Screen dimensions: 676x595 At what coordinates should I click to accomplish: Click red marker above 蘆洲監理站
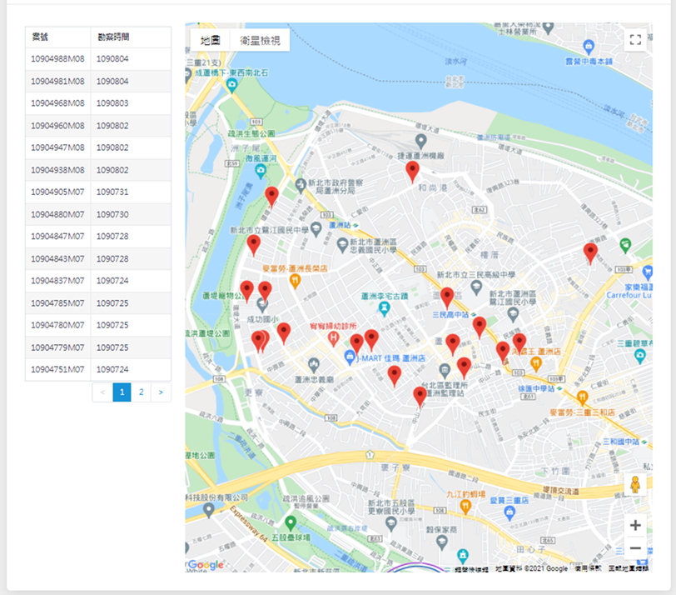pos(464,367)
